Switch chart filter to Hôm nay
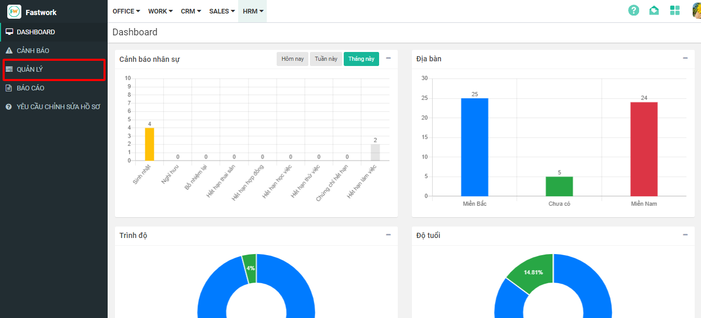Screen dimensions: 701x318 pyautogui.click(x=292, y=59)
